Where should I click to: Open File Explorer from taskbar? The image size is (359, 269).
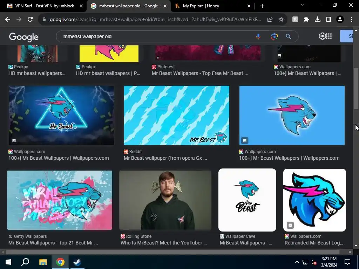pyautogui.click(x=43, y=262)
